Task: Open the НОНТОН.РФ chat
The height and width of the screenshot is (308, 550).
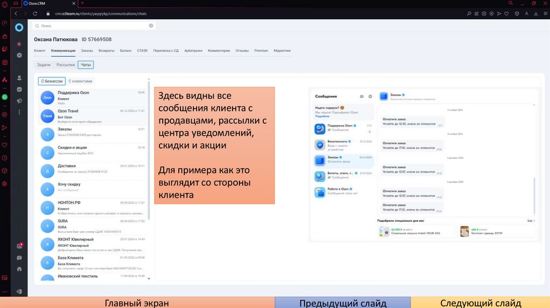Action: 92,208
